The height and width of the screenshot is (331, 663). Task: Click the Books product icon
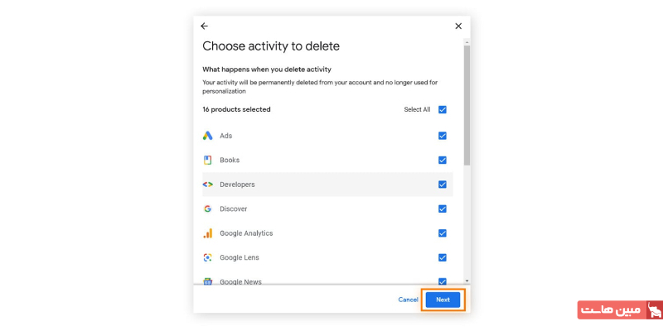208,160
